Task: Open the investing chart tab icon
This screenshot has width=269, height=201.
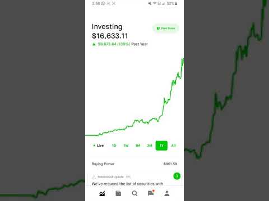Action: [x=102, y=194]
